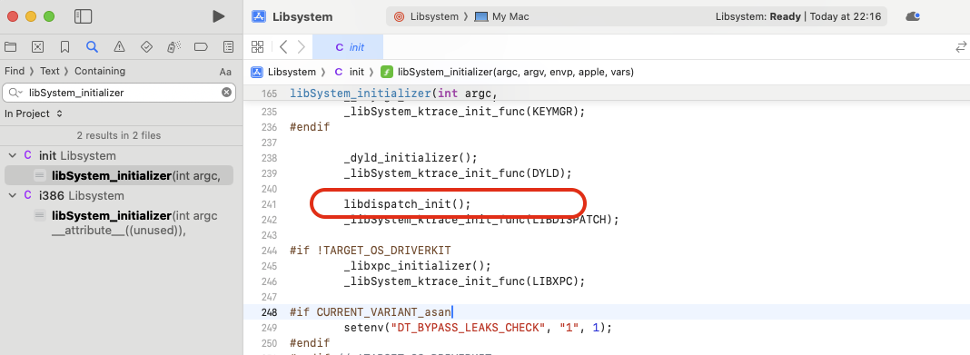Toggle Aa case matching option
Image resolution: width=970 pixels, height=355 pixels.
pyautogui.click(x=225, y=72)
